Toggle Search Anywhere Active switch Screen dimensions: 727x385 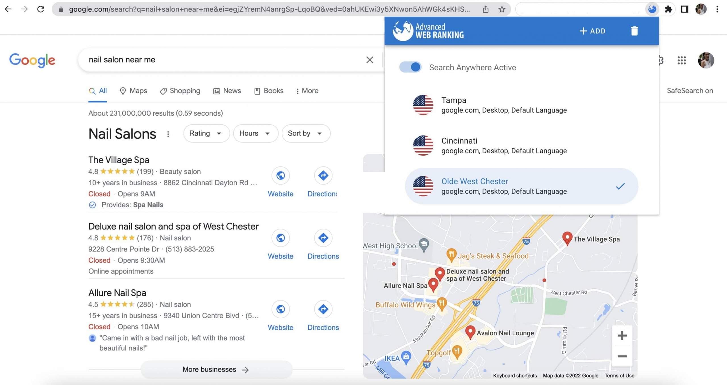coord(410,67)
